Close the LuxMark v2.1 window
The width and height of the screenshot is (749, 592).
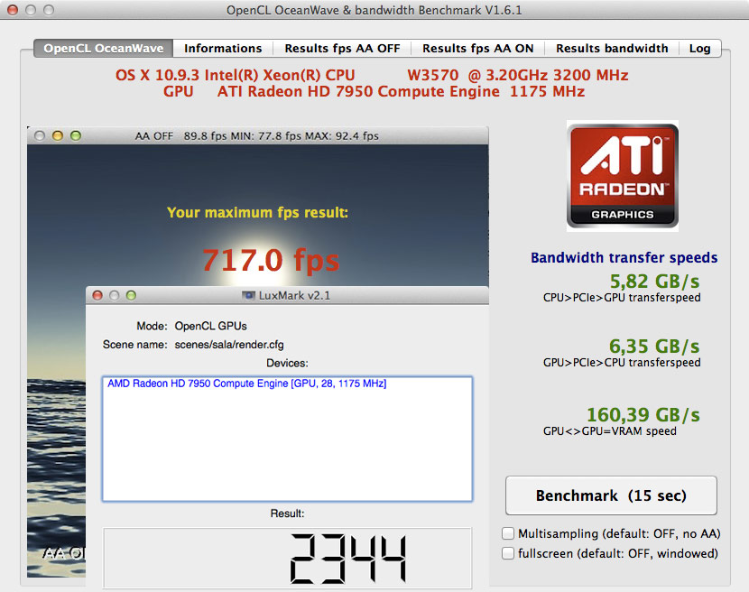coord(97,295)
